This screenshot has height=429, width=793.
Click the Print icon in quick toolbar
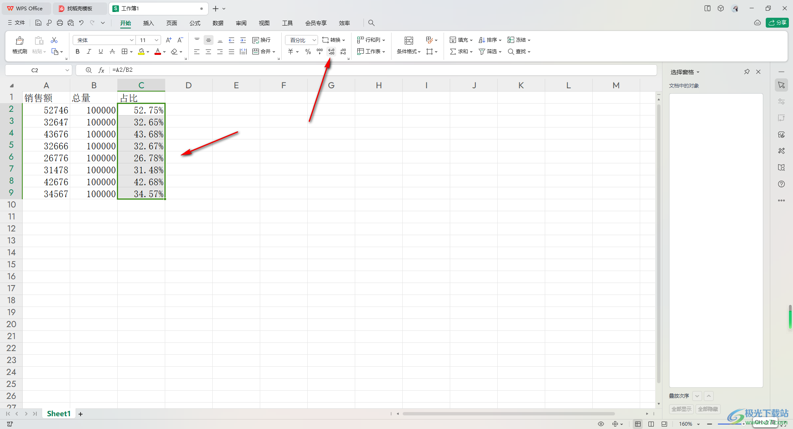[x=60, y=23]
